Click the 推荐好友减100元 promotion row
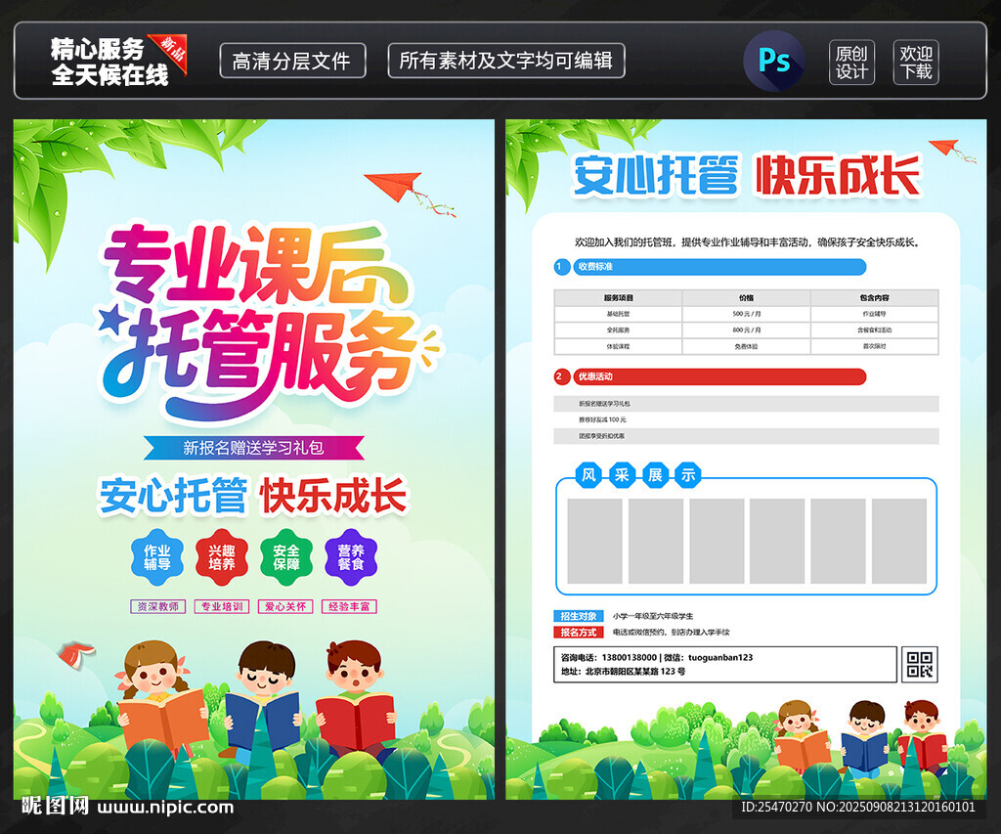 [746, 419]
